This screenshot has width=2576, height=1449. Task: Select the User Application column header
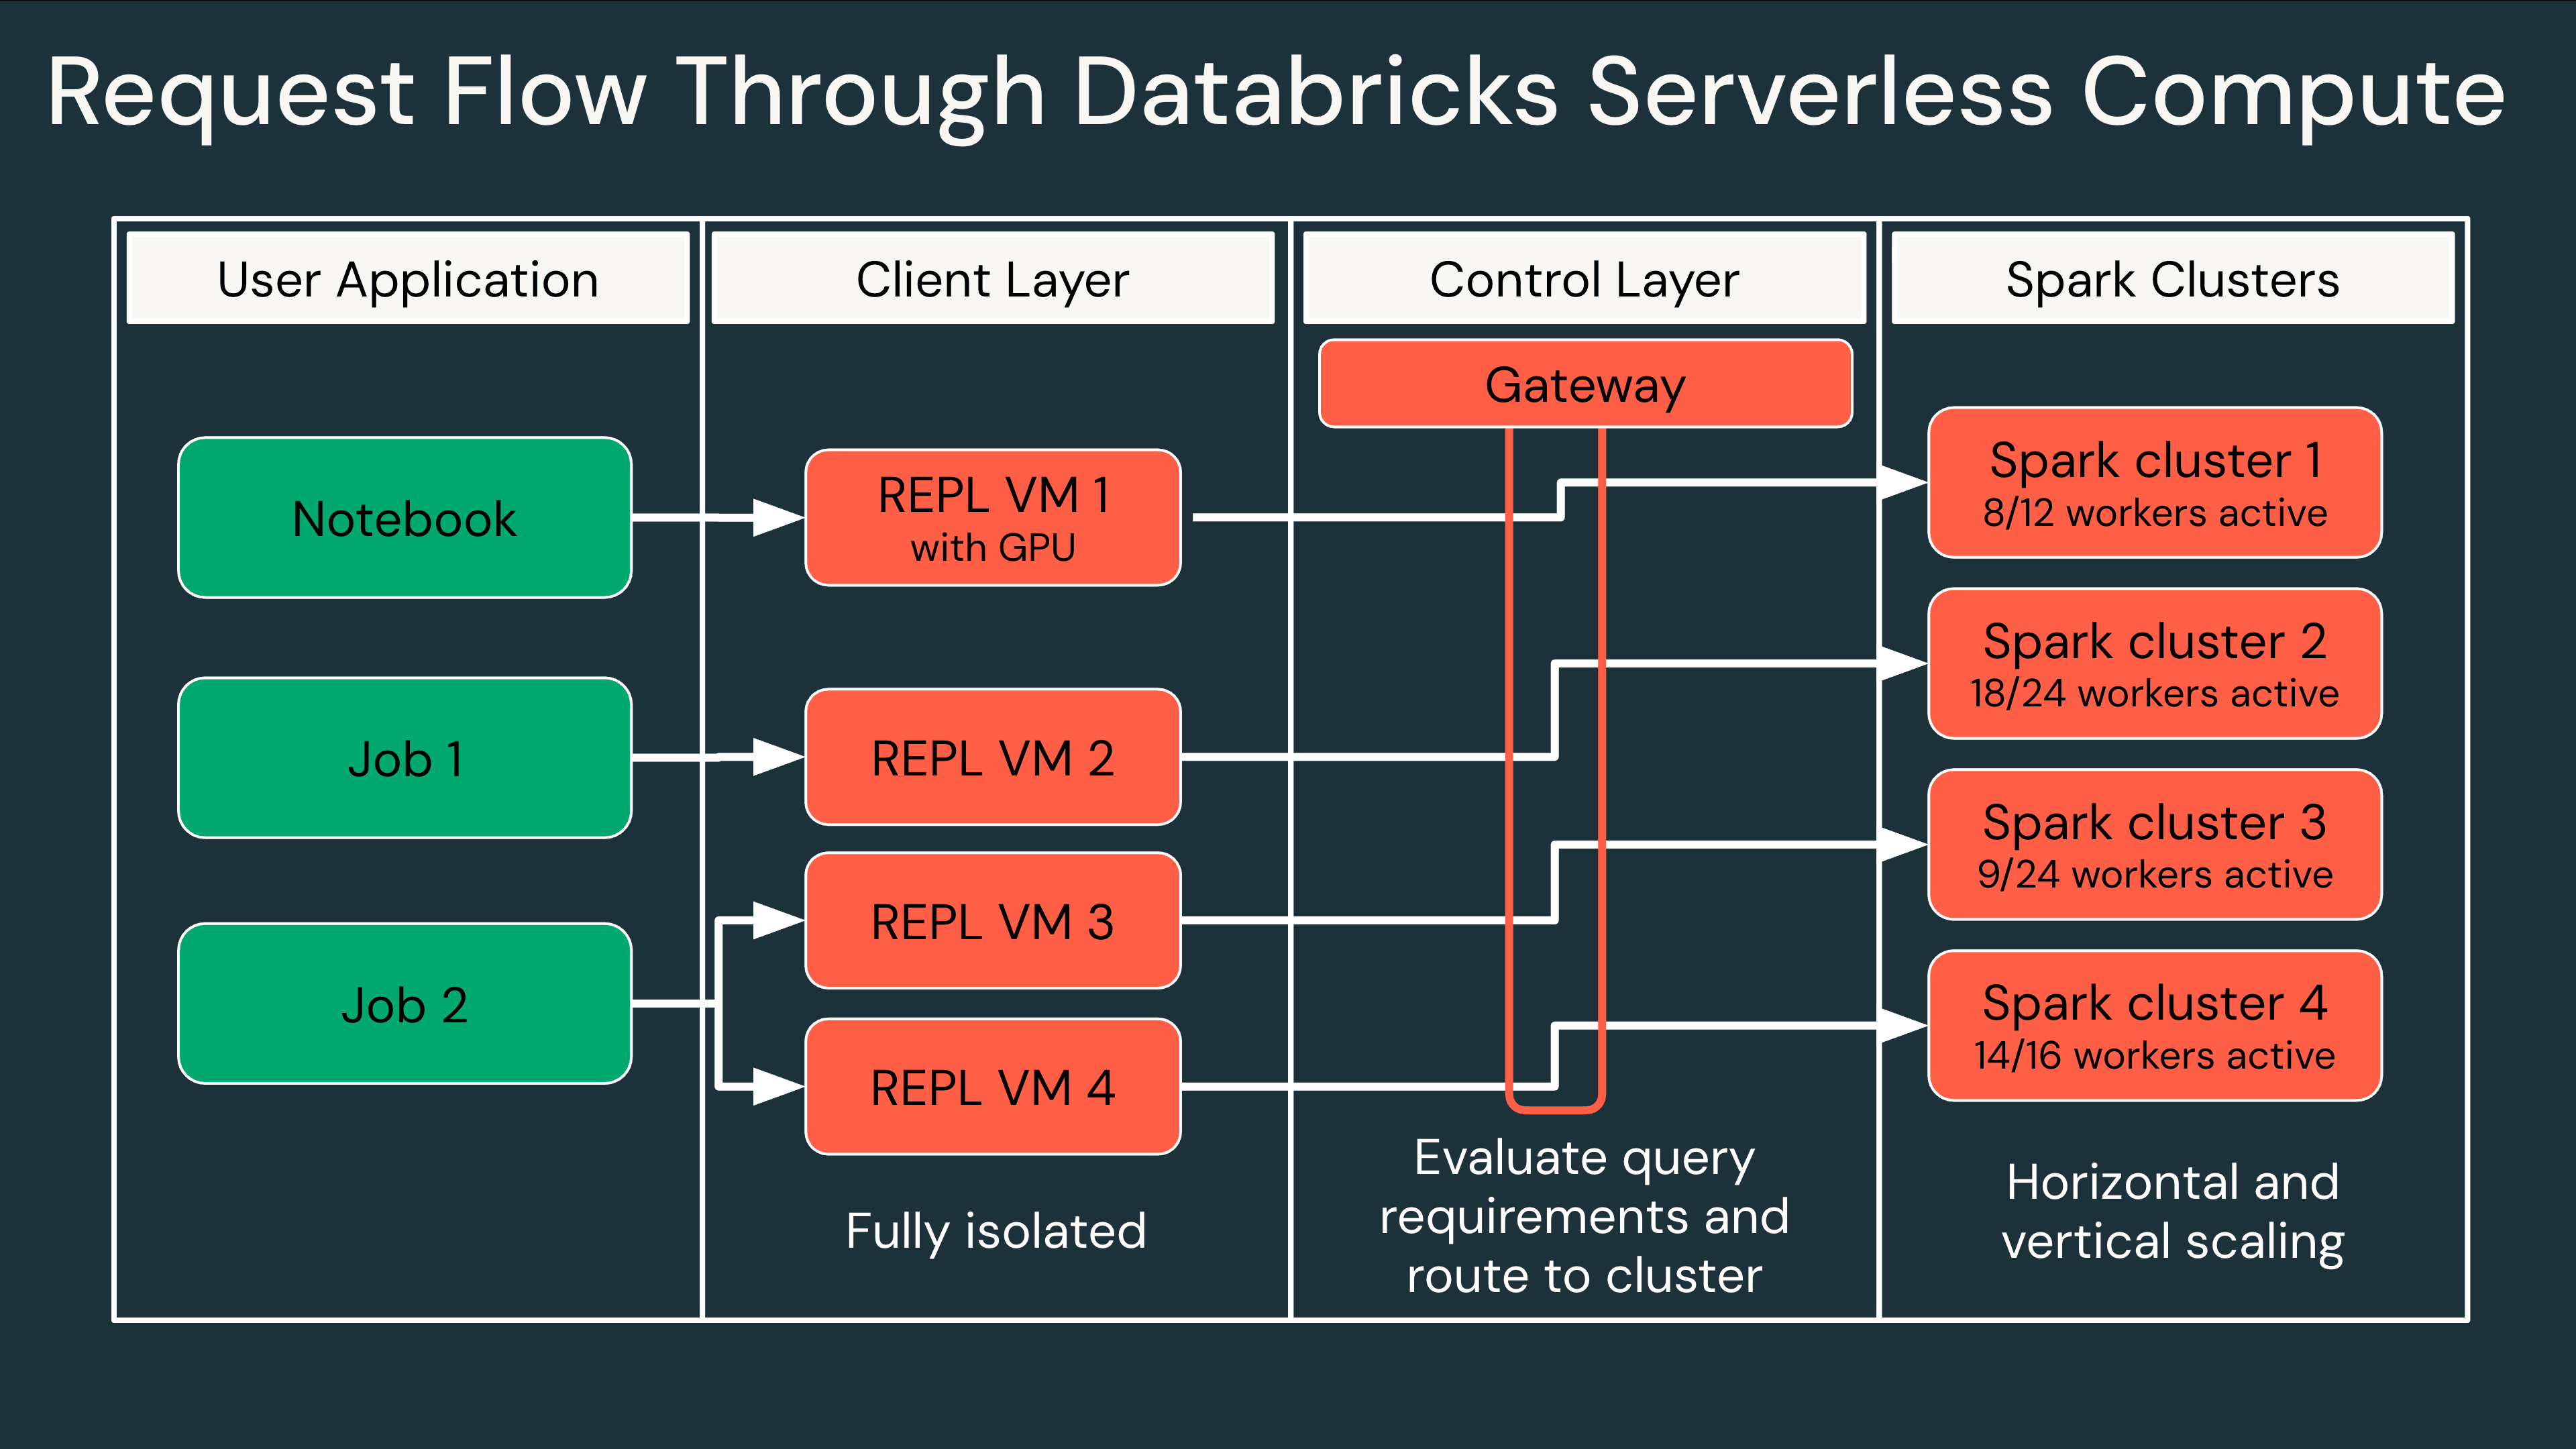coord(408,278)
